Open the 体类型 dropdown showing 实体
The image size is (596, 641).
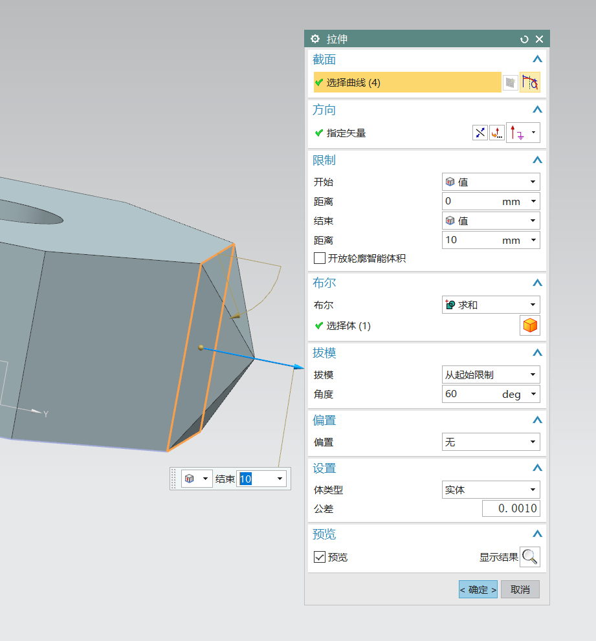pyautogui.click(x=491, y=490)
